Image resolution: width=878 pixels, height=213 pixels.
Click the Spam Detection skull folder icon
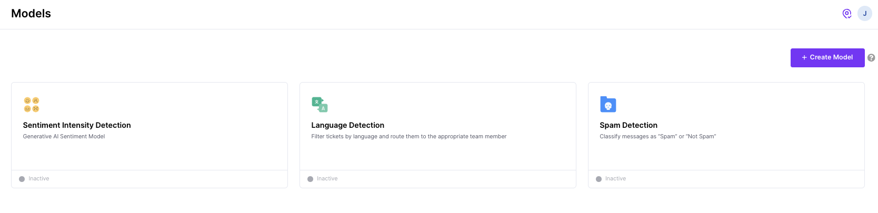pyautogui.click(x=608, y=104)
